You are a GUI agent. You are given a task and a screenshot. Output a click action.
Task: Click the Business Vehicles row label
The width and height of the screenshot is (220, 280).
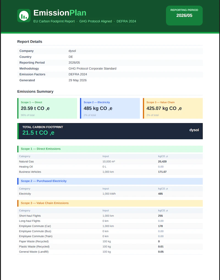coord(30,172)
